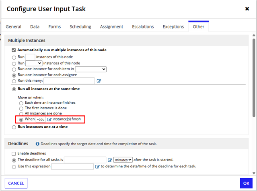Image resolution: width=257 pixels, height=191 pixels.
Task: Select All instances are done option
Action: pyautogui.click(x=21, y=114)
